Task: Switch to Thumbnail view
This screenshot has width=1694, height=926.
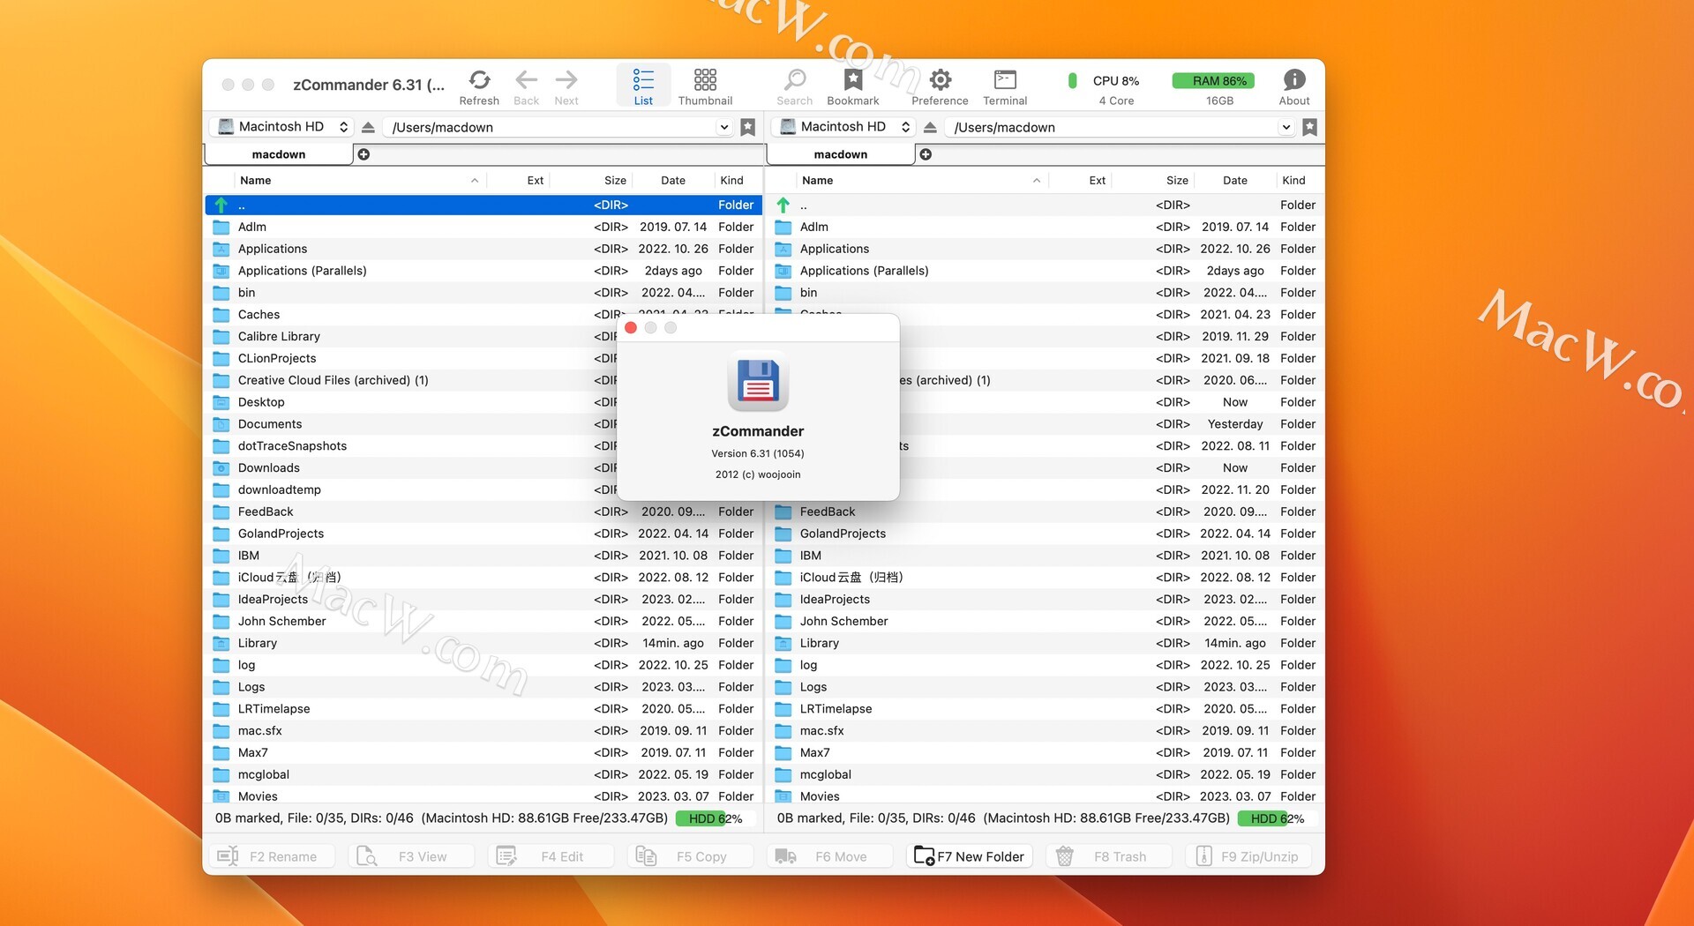Action: click(704, 84)
